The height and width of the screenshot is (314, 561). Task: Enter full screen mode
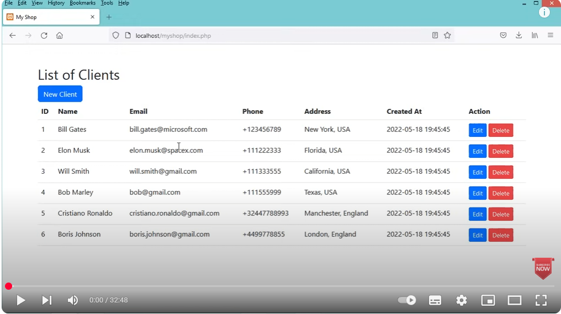(x=541, y=300)
